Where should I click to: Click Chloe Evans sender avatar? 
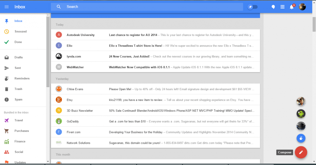click(59, 89)
